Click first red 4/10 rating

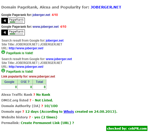55,15
